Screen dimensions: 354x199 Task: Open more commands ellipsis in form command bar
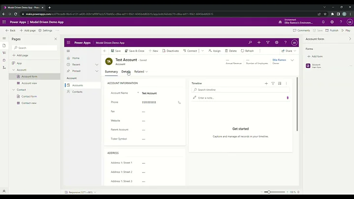(260, 51)
